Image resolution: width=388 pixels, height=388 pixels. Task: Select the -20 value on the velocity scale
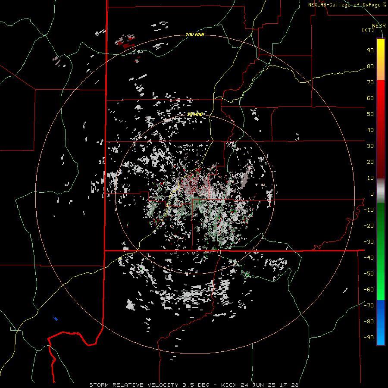pyautogui.click(x=369, y=226)
